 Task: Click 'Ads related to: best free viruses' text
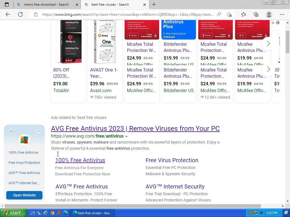[x=79, y=118]
